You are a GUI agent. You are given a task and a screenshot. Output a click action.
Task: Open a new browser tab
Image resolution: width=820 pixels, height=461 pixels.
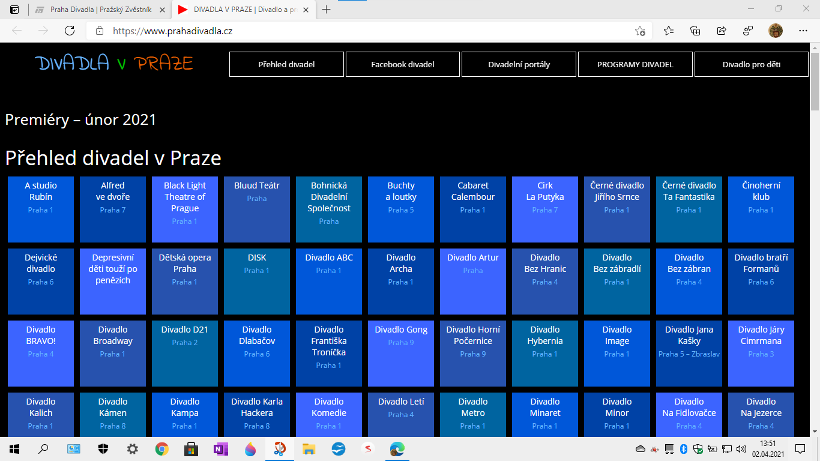pos(327,10)
